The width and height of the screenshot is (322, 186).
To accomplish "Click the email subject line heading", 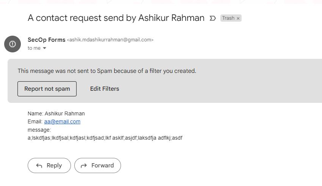I will [x=116, y=18].
